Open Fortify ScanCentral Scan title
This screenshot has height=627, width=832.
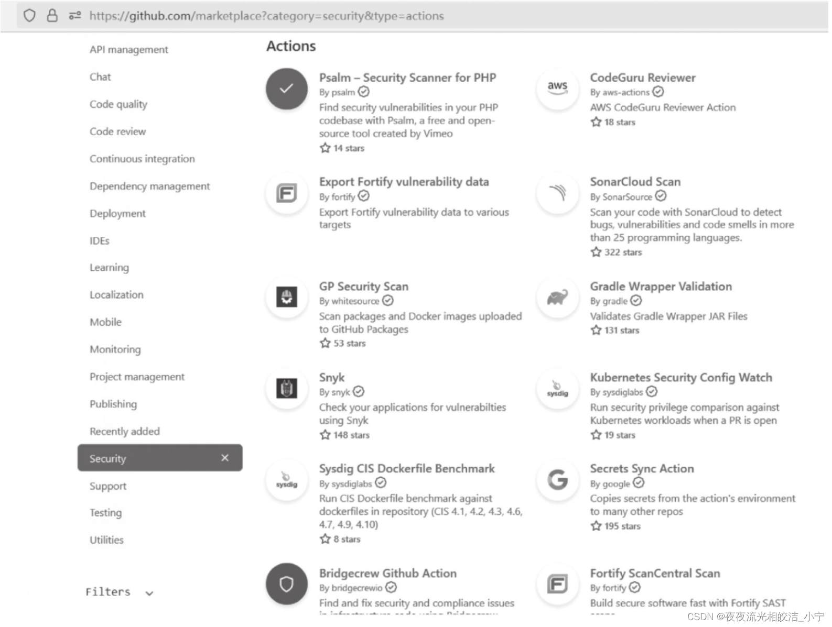click(x=655, y=574)
